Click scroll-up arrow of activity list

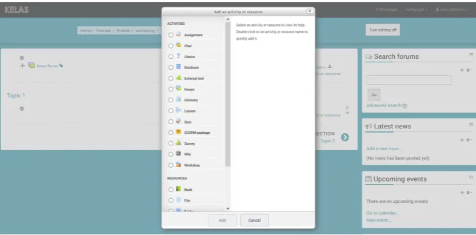tap(227, 19)
